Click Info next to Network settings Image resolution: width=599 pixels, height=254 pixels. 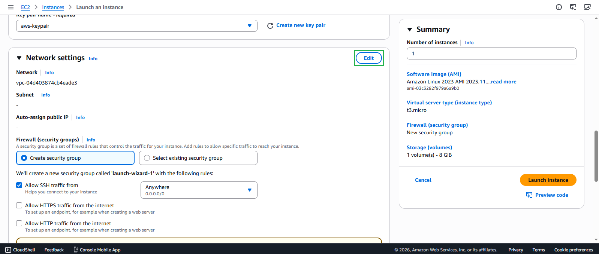tap(93, 59)
